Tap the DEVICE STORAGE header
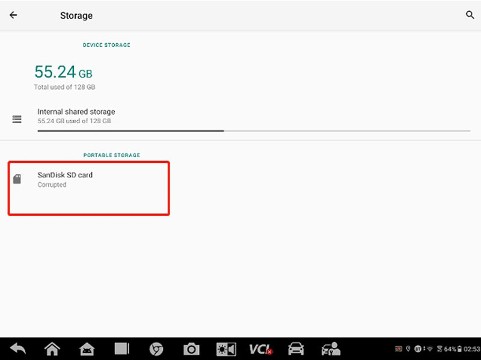The image size is (481, 360). [x=106, y=44]
